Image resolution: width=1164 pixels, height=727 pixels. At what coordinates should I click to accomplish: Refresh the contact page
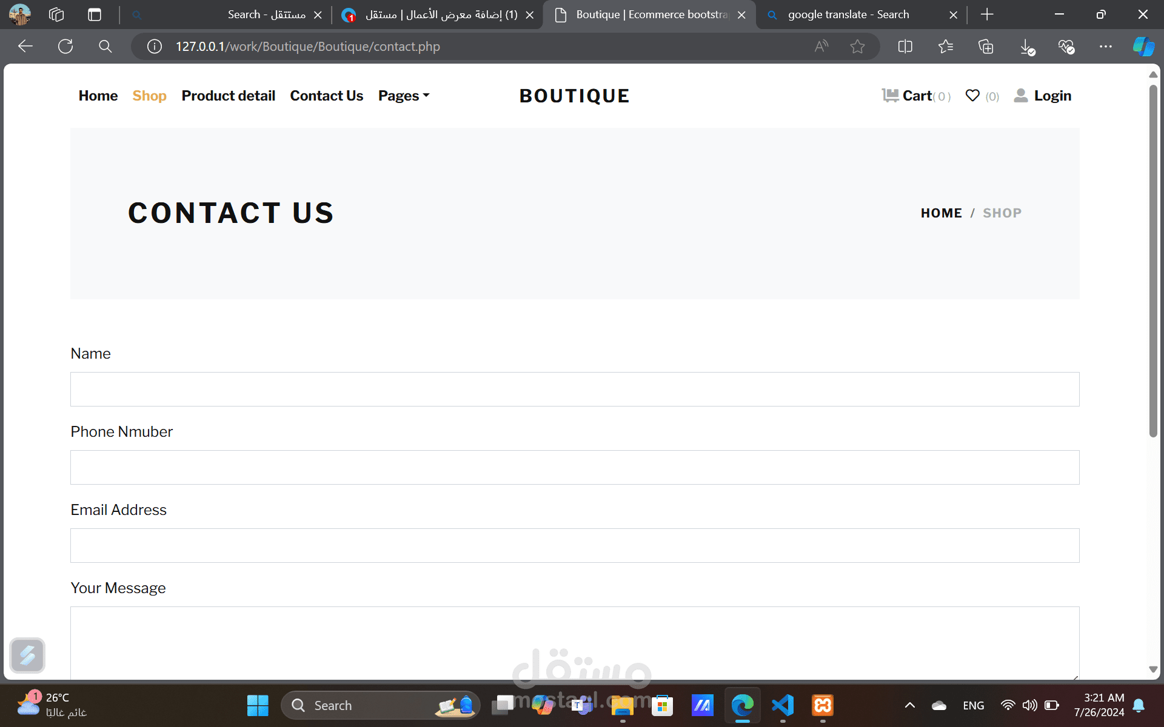[x=65, y=47]
